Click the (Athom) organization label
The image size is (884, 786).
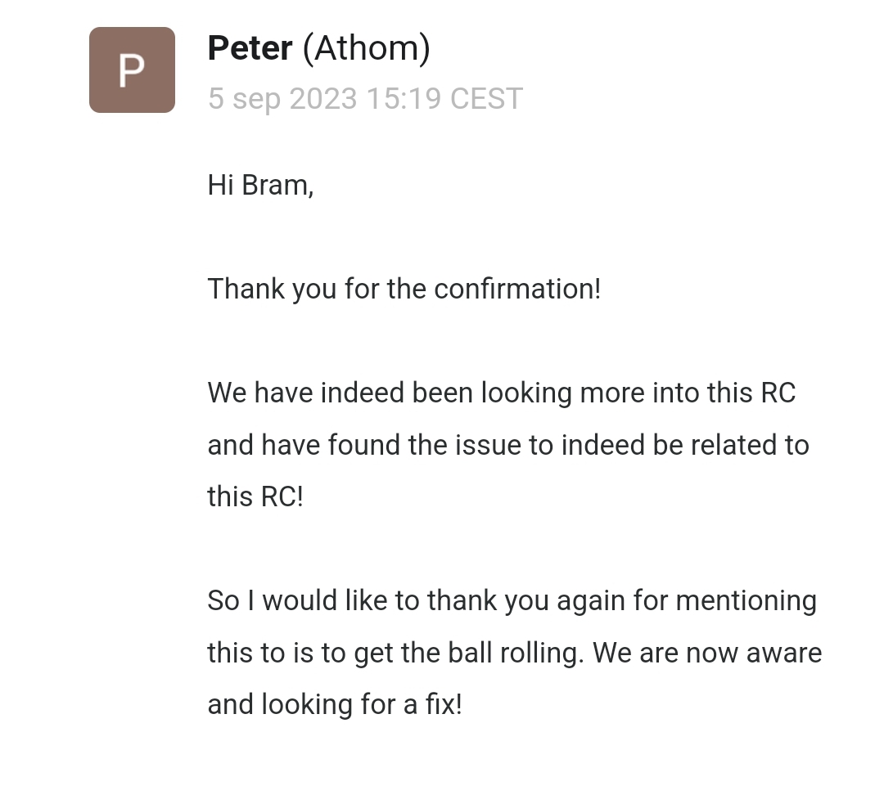366,48
